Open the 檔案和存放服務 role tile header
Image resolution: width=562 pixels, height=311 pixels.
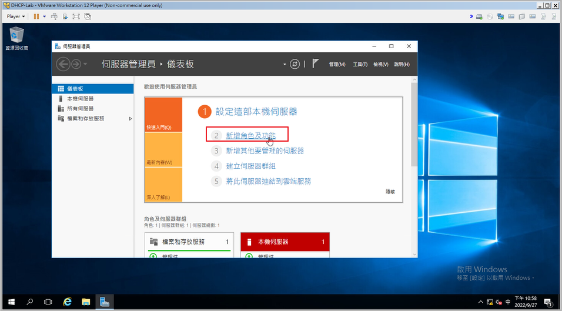[x=189, y=242]
